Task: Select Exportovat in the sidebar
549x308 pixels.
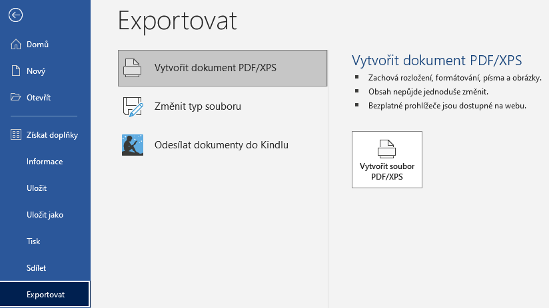Action: 45,295
